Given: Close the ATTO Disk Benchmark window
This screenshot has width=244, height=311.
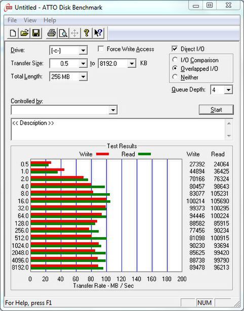Looking at the screenshot, I should coord(228,6).
